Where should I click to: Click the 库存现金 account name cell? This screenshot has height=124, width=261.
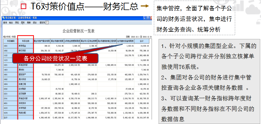pos(26,46)
